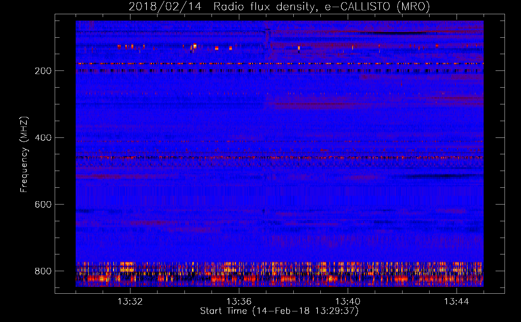Click the 13:40 time tick label
Image resolution: width=521 pixels, height=322 pixels.
click(x=348, y=302)
